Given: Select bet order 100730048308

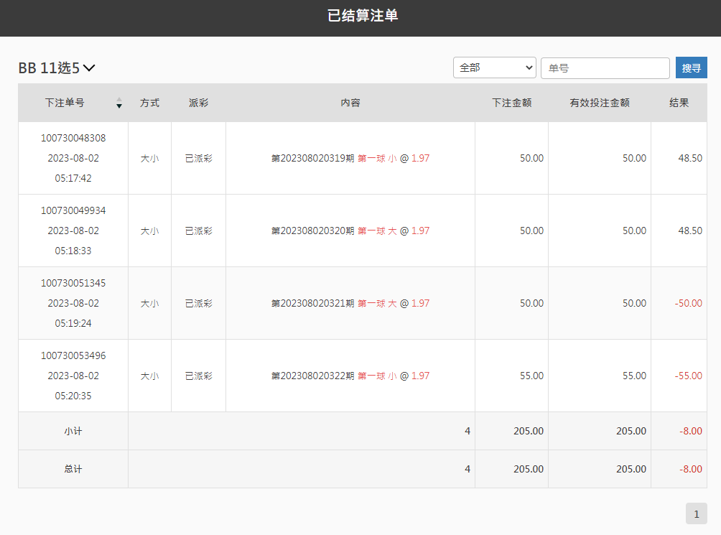Looking at the screenshot, I should click(x=73, y=138).
